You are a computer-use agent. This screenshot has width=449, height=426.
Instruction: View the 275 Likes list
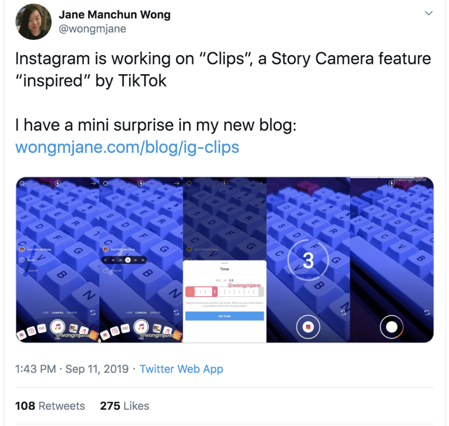tap(125, 406)
